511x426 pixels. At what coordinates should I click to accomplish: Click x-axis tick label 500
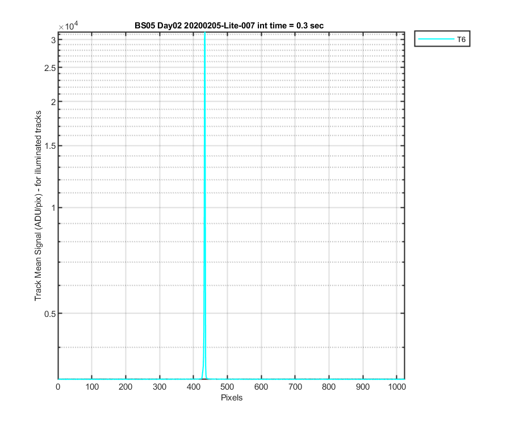tap(227, 387)
